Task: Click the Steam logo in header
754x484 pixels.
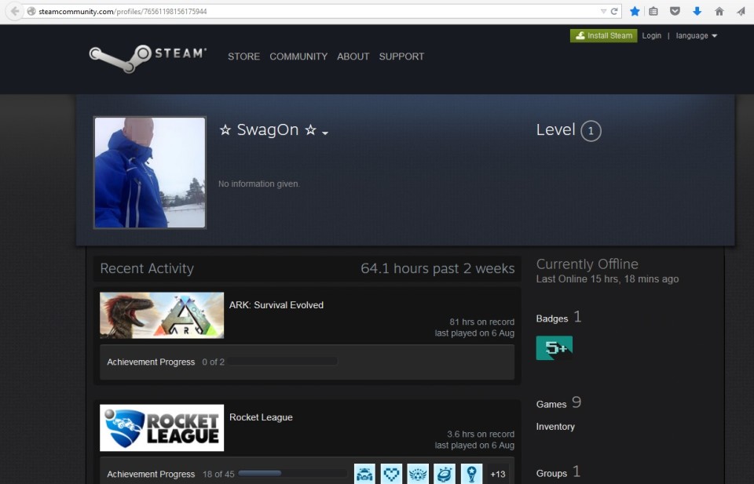Action: pyautogui.click(x=148, y=56)
